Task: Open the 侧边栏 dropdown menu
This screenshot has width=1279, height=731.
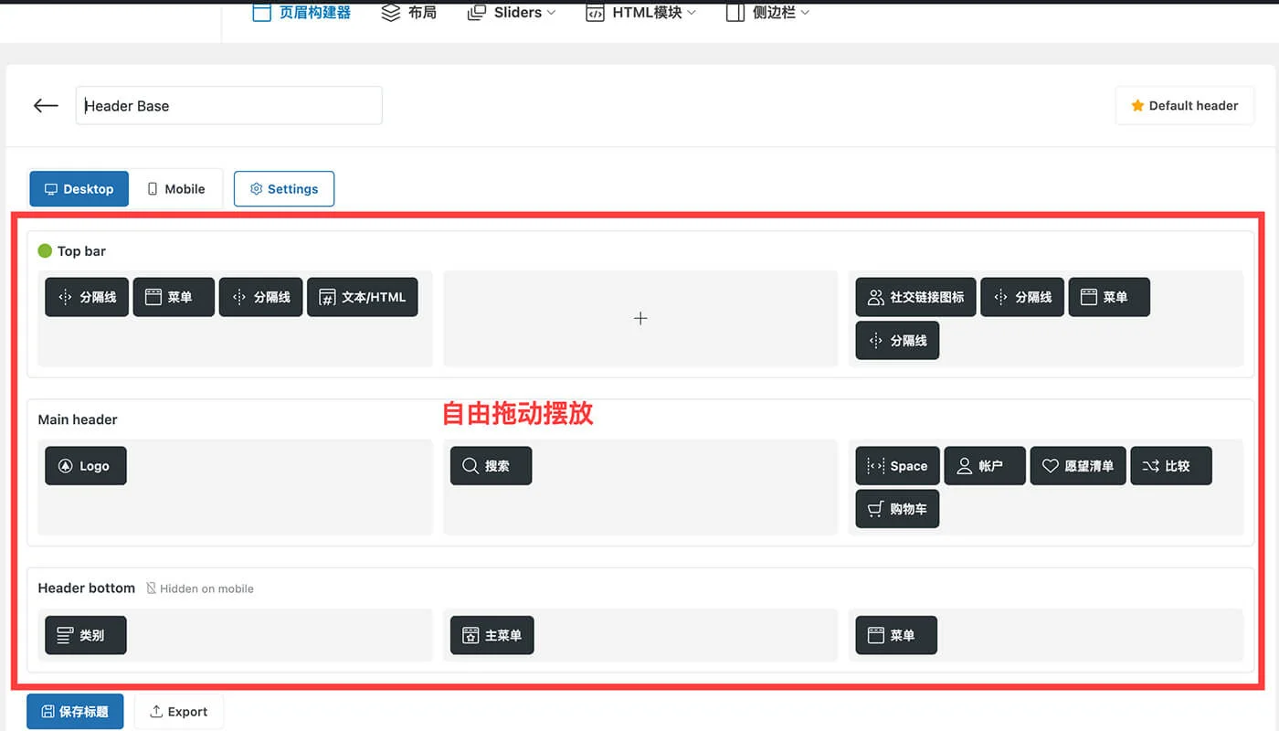Action: (x=767, y=12)
